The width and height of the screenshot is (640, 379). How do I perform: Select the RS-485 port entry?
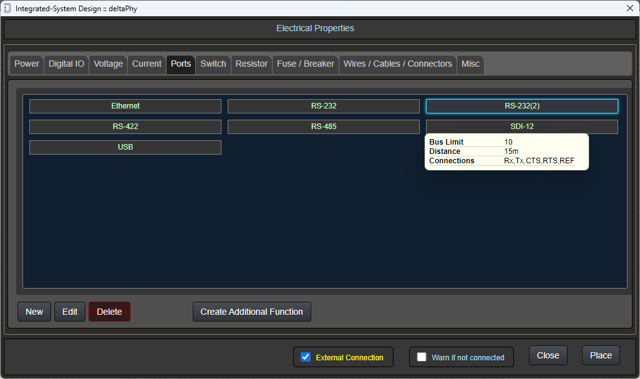coord(324,127)
